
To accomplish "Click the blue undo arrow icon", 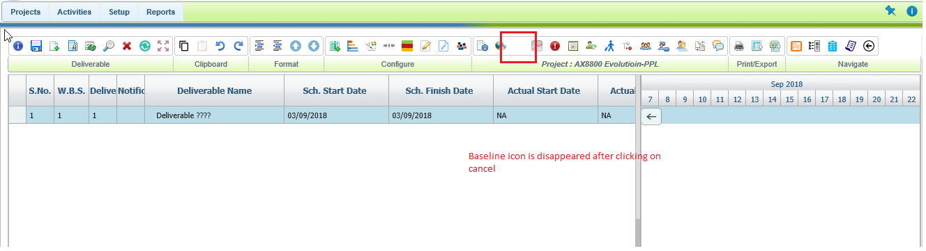I will point(220,46).
